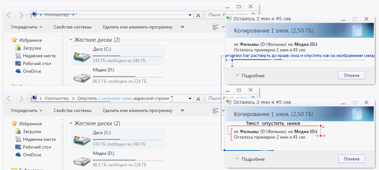
Task: Click Свойства системы in the bottom Explorer toolbar
Action: 73,110
